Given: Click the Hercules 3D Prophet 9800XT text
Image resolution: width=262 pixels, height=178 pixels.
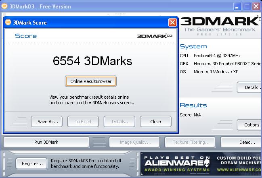Looking at the screenshot, I should (227, 64).
